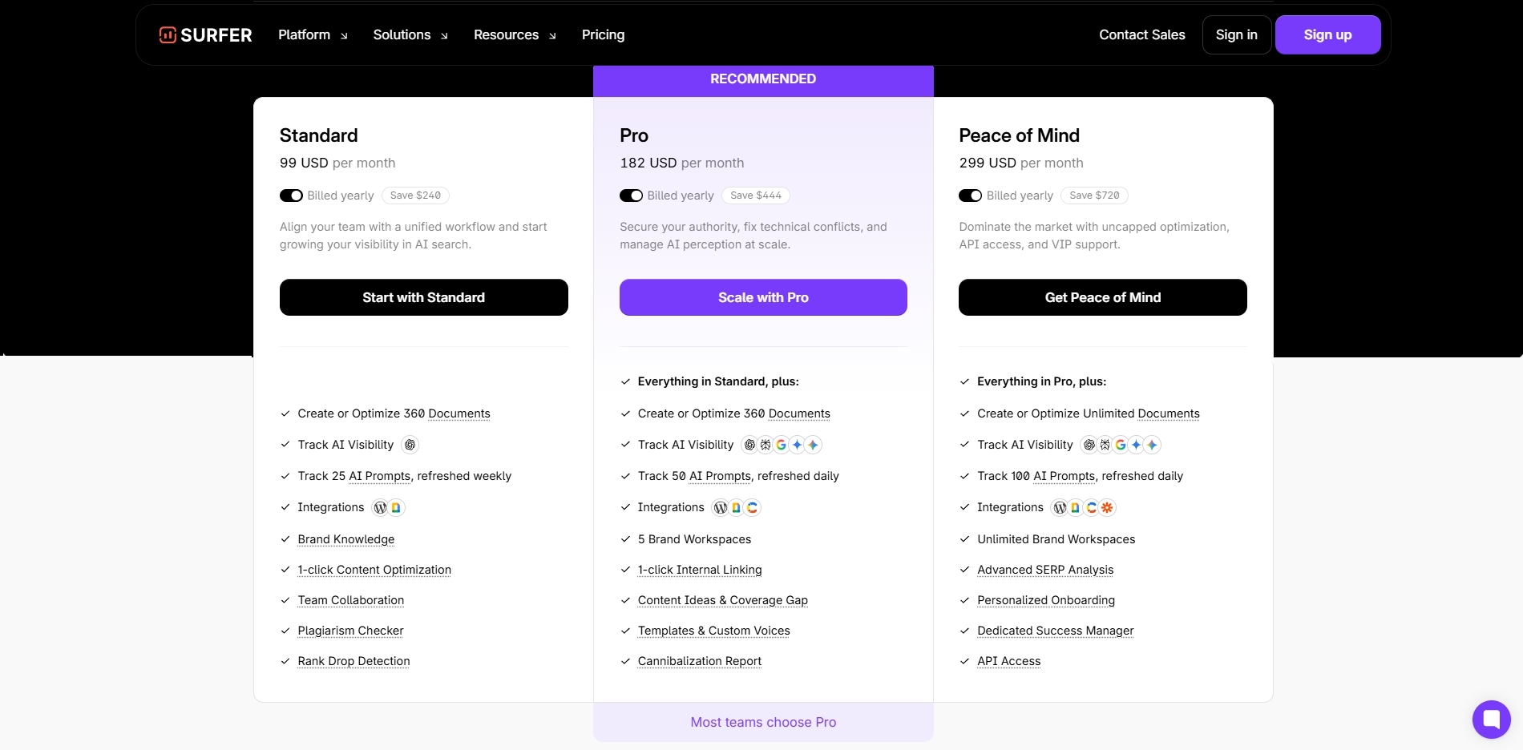Click WordPress icon in Standard plan integrations
This screenshot has height=750, width=1523.
pyautogui.click(x=381, y=507)
